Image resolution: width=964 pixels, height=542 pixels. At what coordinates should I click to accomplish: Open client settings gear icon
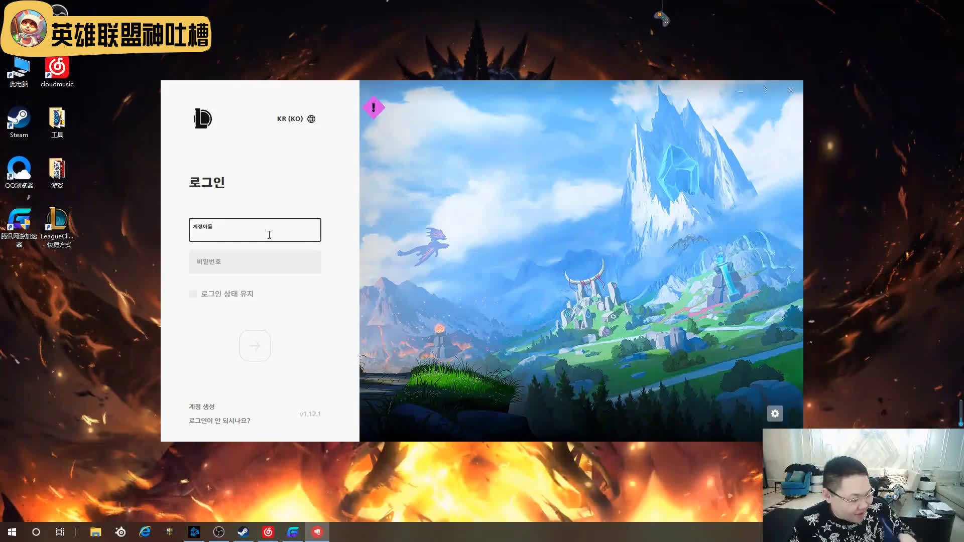coord(775,414)
